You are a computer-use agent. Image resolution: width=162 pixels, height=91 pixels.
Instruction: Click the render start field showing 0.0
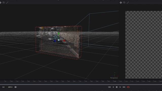pos(3,87)
